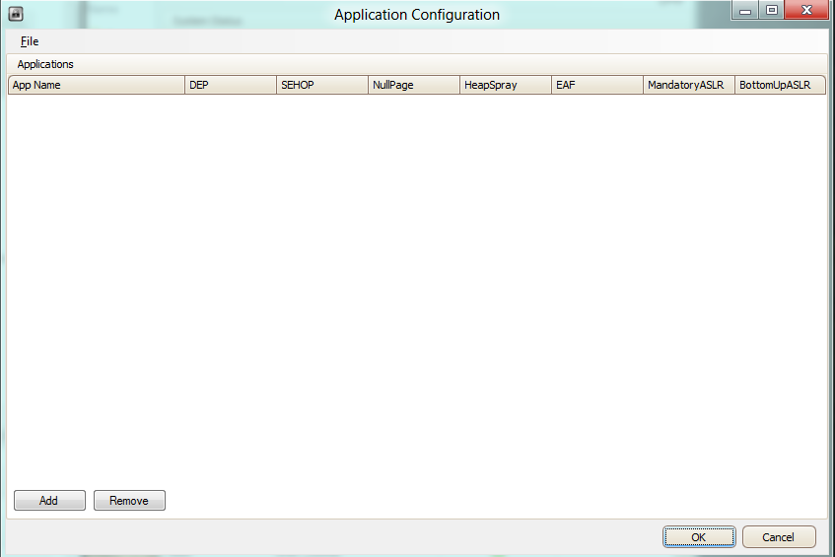Viewport: 835px width, 557px height.
Task: Click the Remove button
Action: 129,501
